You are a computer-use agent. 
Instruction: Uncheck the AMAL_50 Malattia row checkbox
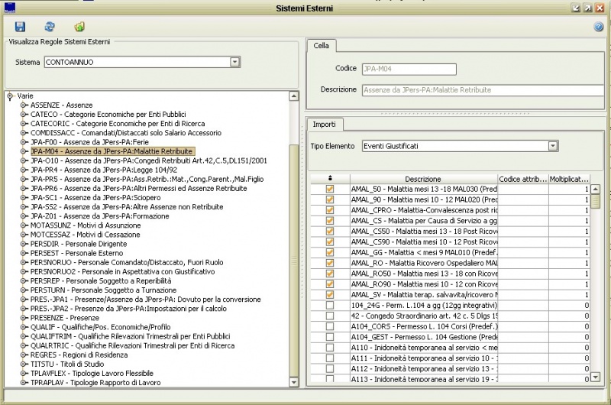click(330, 189)
